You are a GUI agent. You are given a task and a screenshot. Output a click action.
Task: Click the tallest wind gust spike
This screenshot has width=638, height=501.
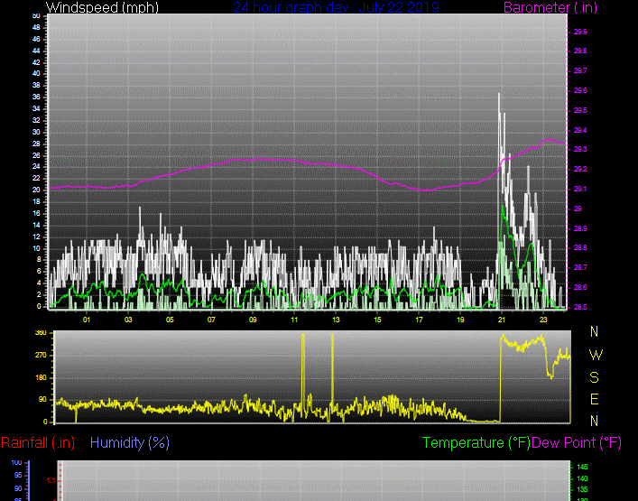(499, 96)
